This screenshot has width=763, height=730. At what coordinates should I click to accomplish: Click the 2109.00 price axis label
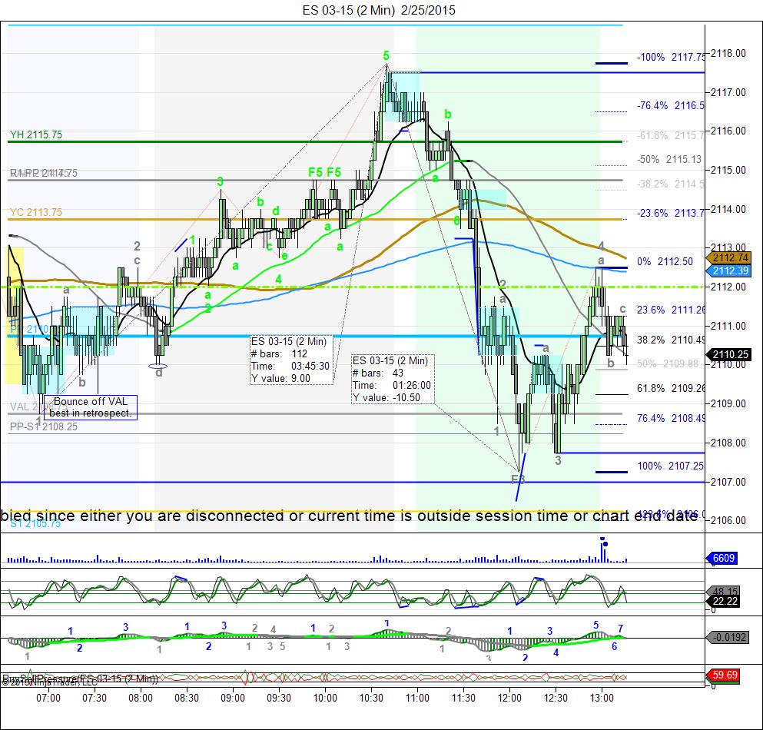[728, 403]
